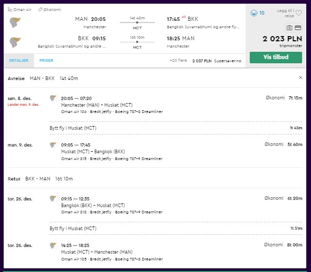The width and height of the screenshot is (311, 272).
Task: Click the 09:05 — 17:45 flight times
Action: point(75,145)
